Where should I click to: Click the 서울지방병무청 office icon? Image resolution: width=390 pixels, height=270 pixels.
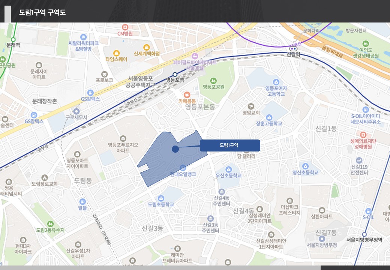(322, 238)
